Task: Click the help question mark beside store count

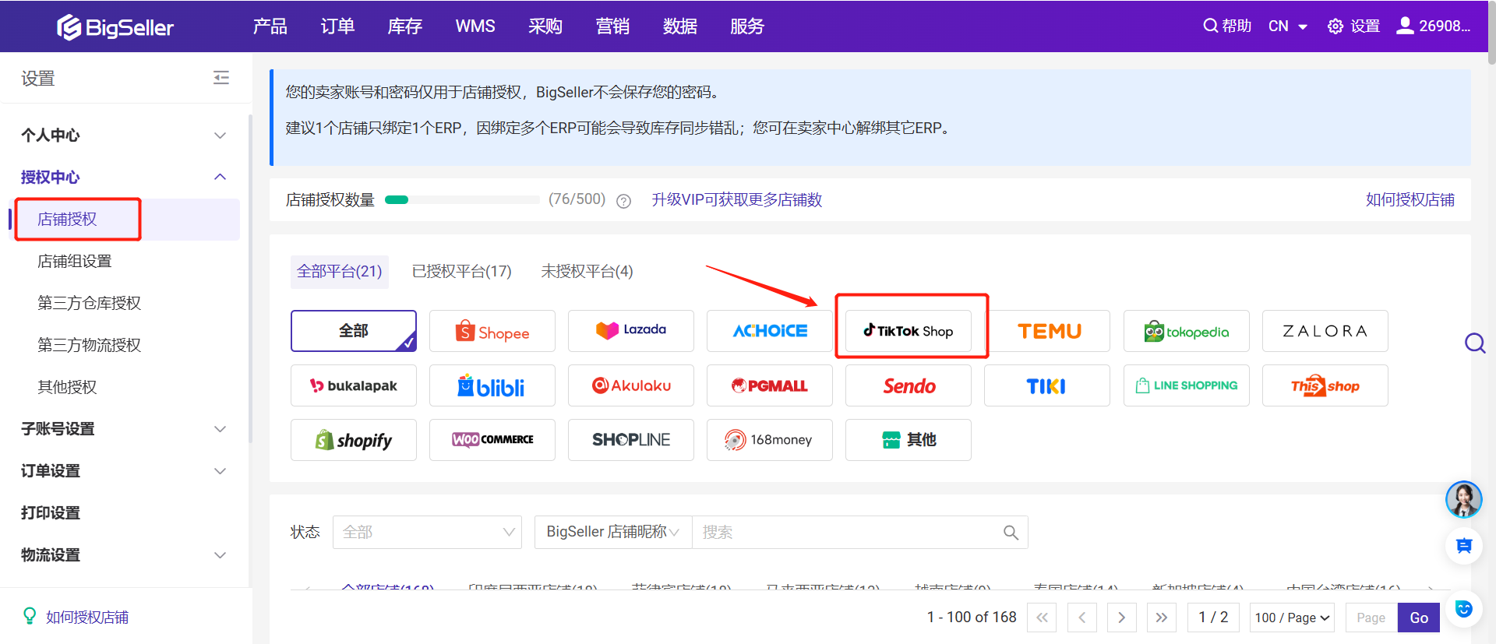Action: click(623, 201)
